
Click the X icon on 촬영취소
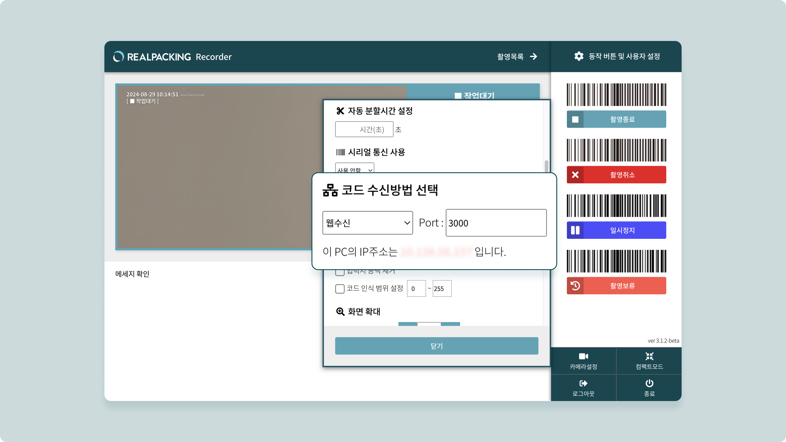(575, 175)
